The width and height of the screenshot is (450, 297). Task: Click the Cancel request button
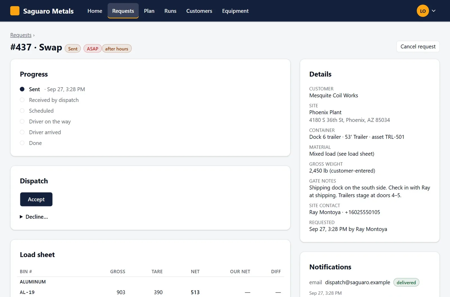click(418, 46)
